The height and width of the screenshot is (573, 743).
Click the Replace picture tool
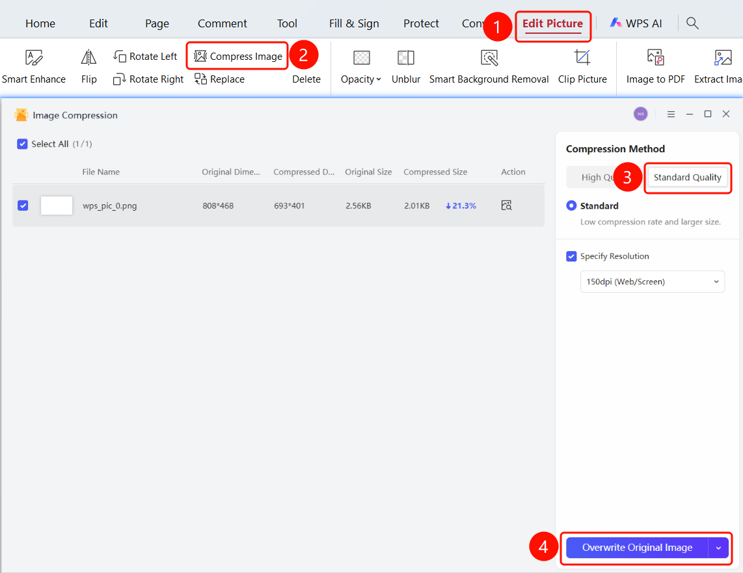pyautogui.click(x=219, y=79)
